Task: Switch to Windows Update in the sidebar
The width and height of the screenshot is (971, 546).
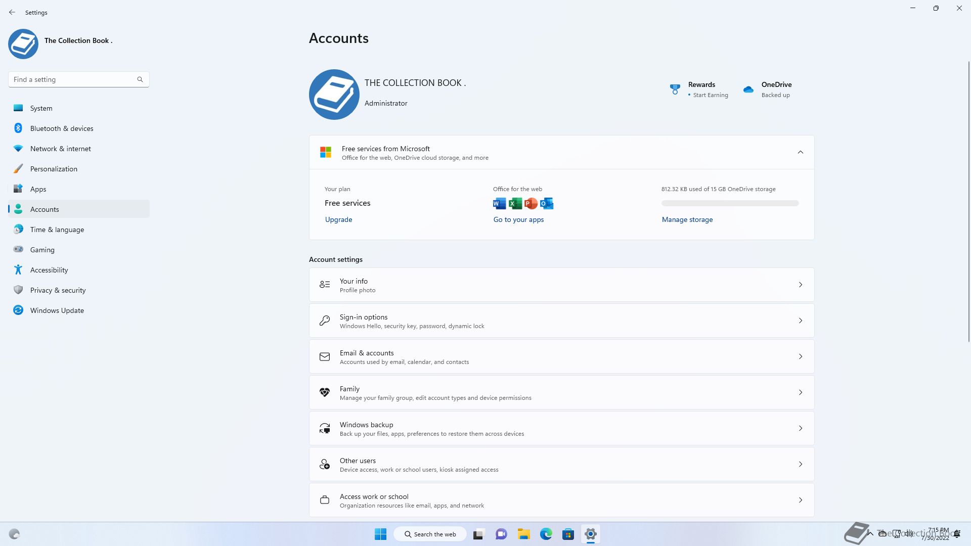Action: [x=57, y=310]
